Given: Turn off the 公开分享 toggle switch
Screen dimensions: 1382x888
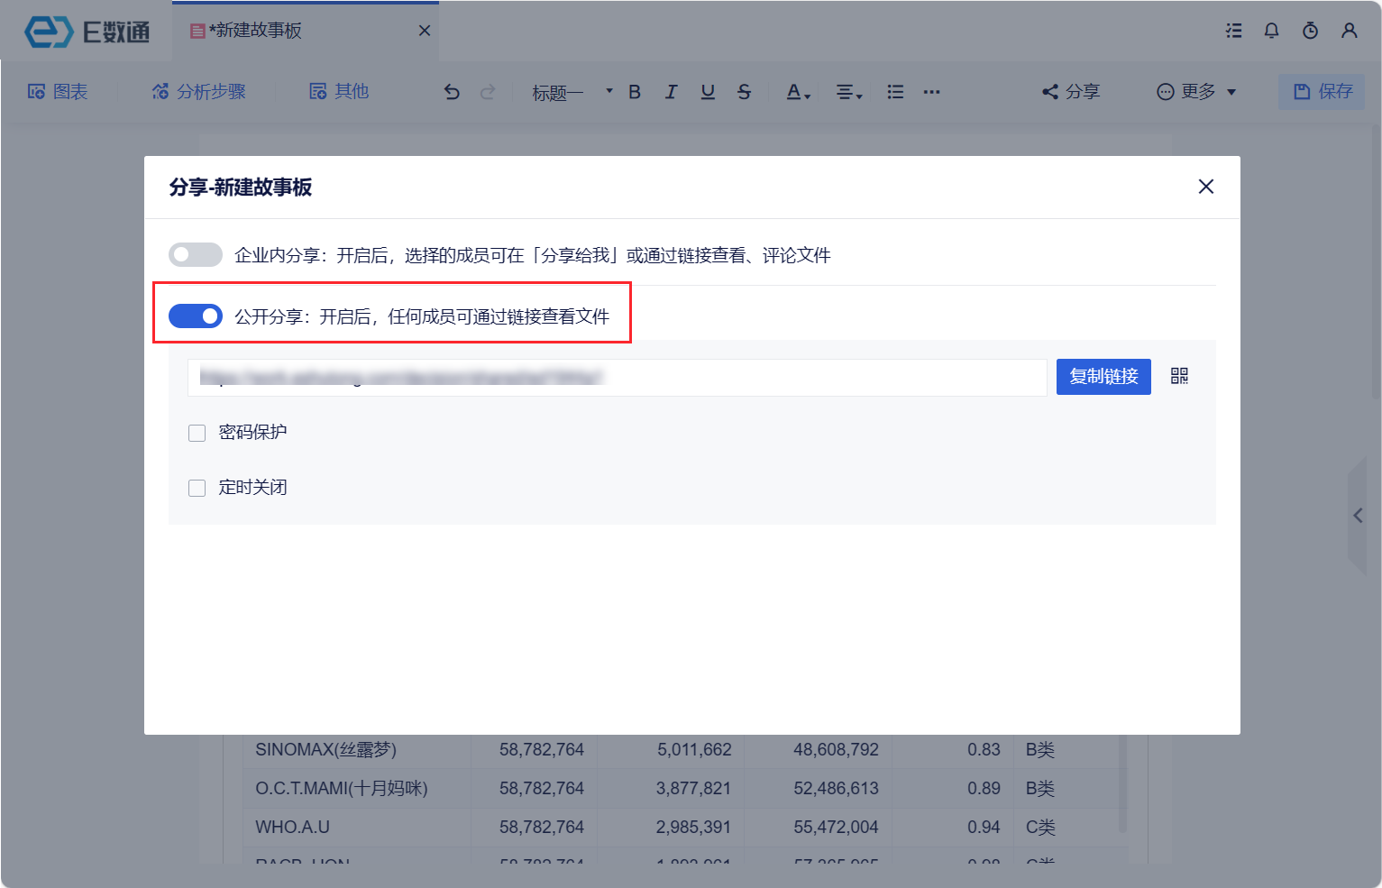Looking at the screenshot, I should [x=196, y=316].
